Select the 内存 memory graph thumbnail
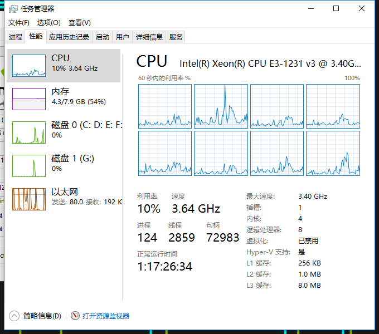Image resolution: width=379 pixels, height=334 pixels. click(29, 99)
